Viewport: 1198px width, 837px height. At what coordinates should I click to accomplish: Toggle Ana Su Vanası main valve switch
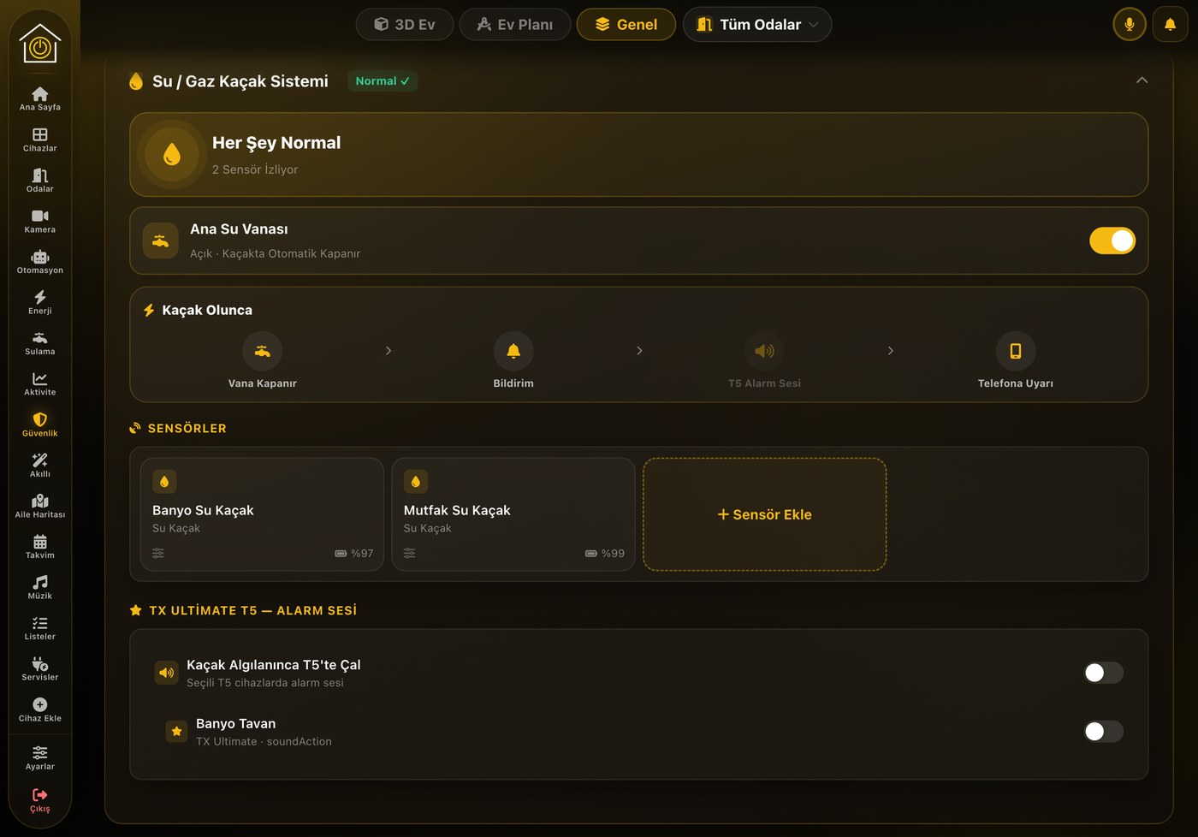pyautogui.click(x=1112, y=240)
